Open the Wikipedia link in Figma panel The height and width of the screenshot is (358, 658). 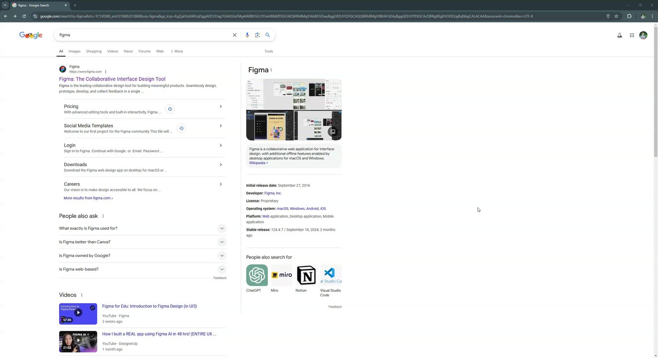click(x=258, y=163)
